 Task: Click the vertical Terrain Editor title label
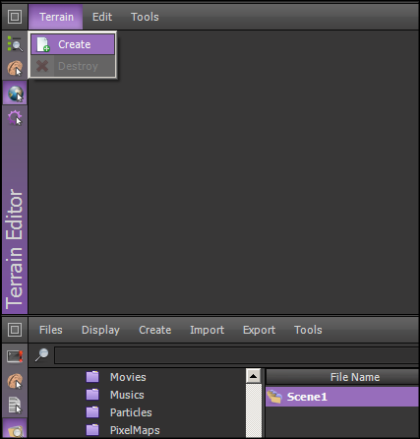coord(15,249)
